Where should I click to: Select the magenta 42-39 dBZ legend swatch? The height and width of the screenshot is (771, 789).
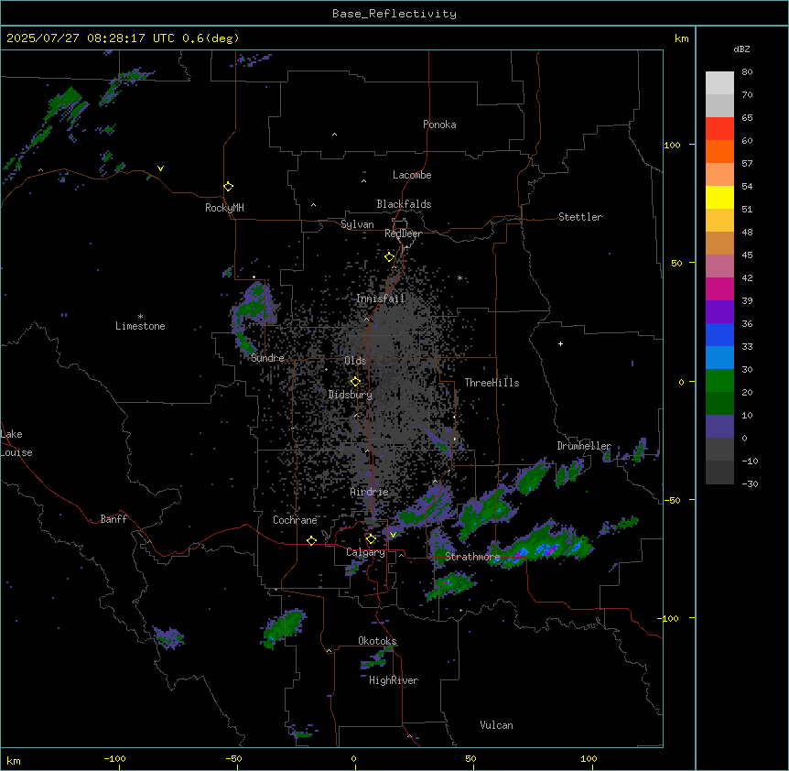tap(719, 288)
